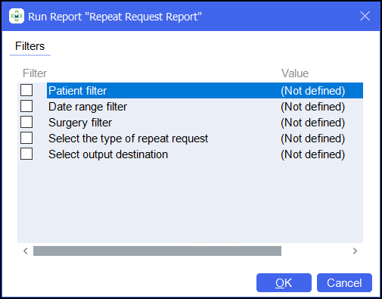Select the Patient filter row
382x299 pixels.
(205, 90)
